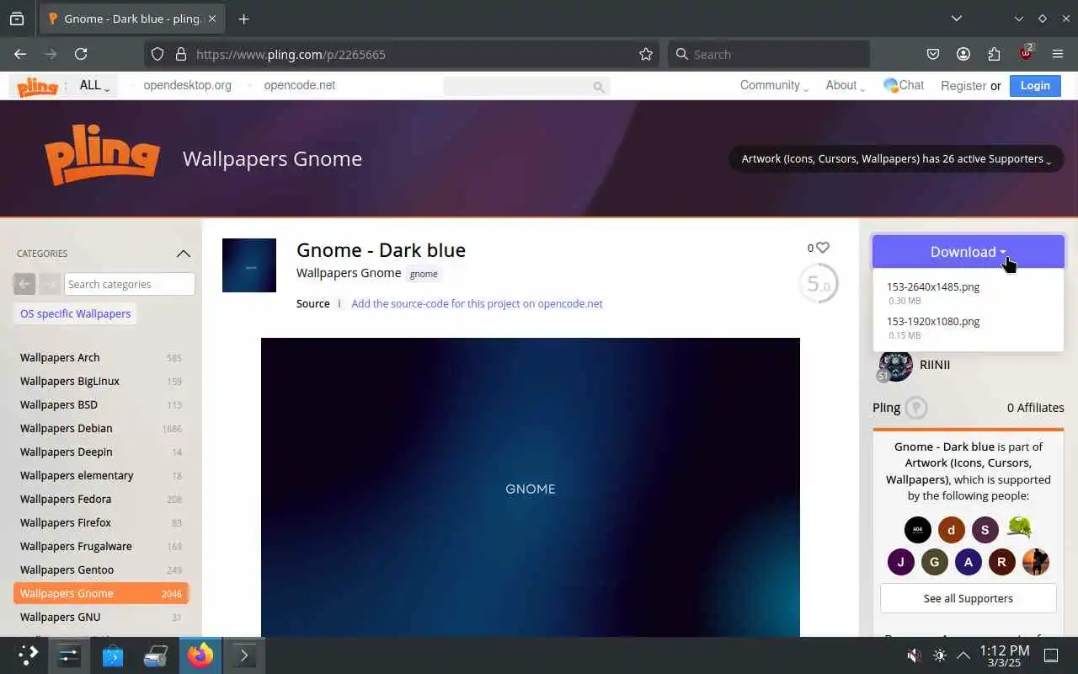Image resolution: width=1078 pixels, height=674 pixels.
Task: Click the brightness tray icon
Action: pyautogui.click(x=940, y=655)
